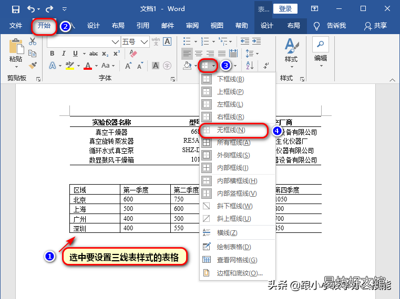Select Align Left paragraph alignment
This screenshot has height=299, width=400.
click(187, 54)
